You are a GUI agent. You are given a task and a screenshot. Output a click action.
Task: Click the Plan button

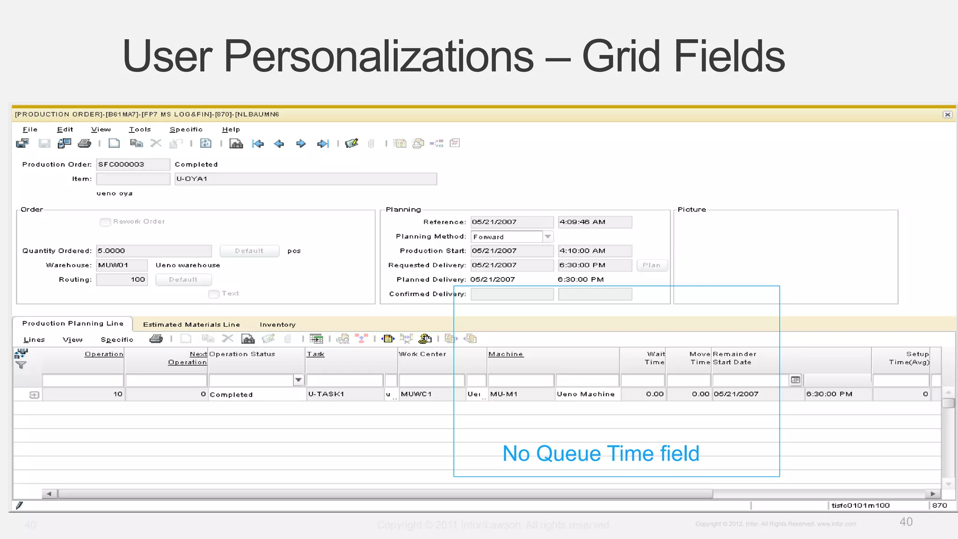(x=652, y=265)
